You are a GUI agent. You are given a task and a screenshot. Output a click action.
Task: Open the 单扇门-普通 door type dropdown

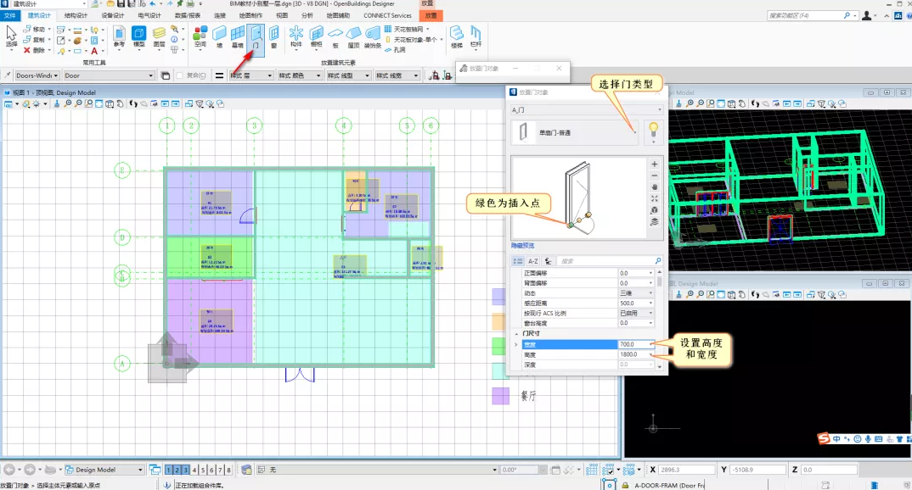[575, 132]
